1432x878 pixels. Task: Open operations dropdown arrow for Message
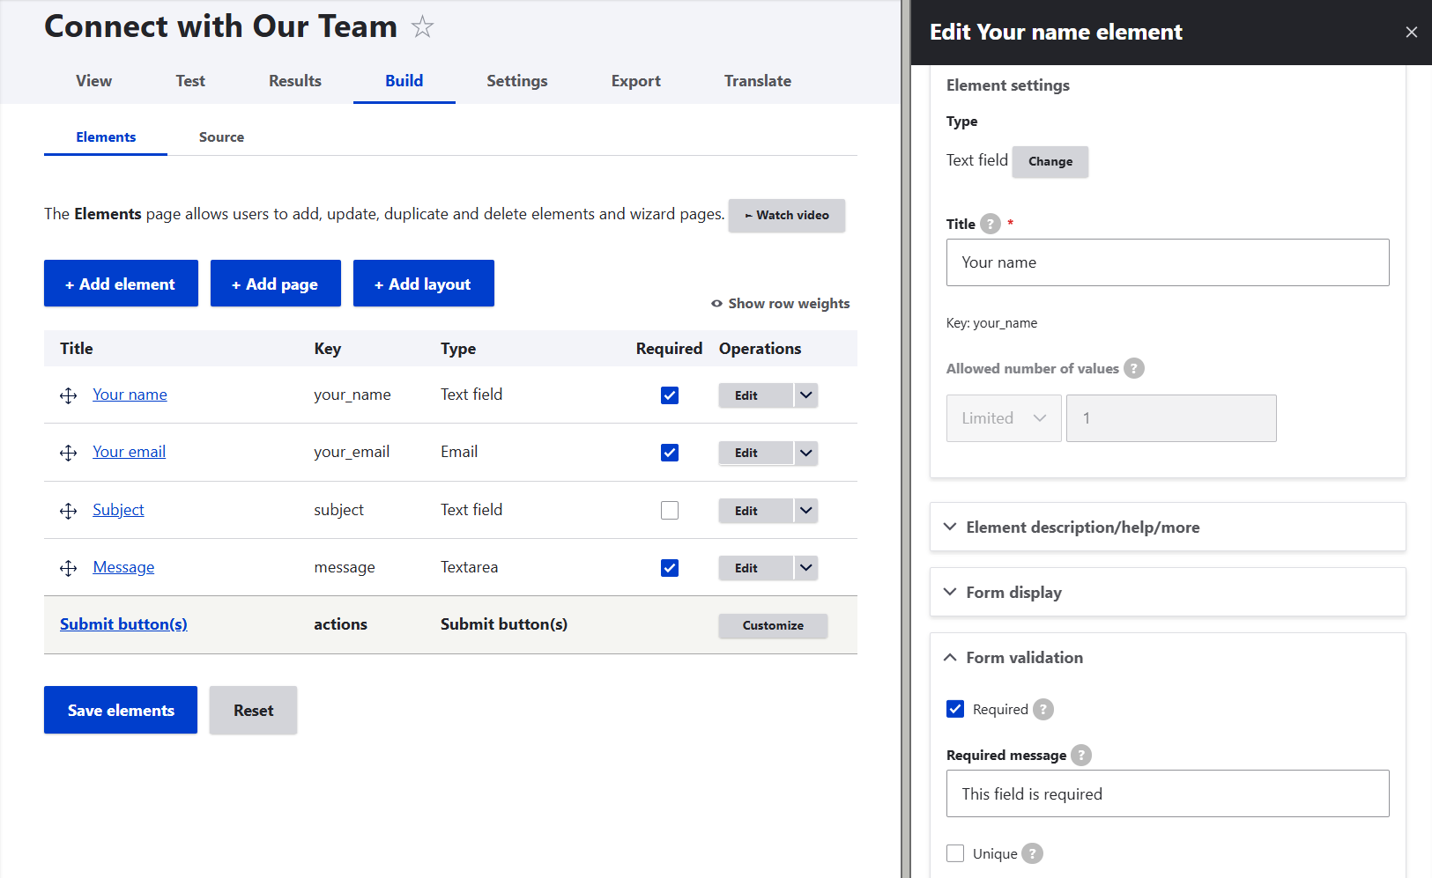pyautogui.click(x=806, y=568)
